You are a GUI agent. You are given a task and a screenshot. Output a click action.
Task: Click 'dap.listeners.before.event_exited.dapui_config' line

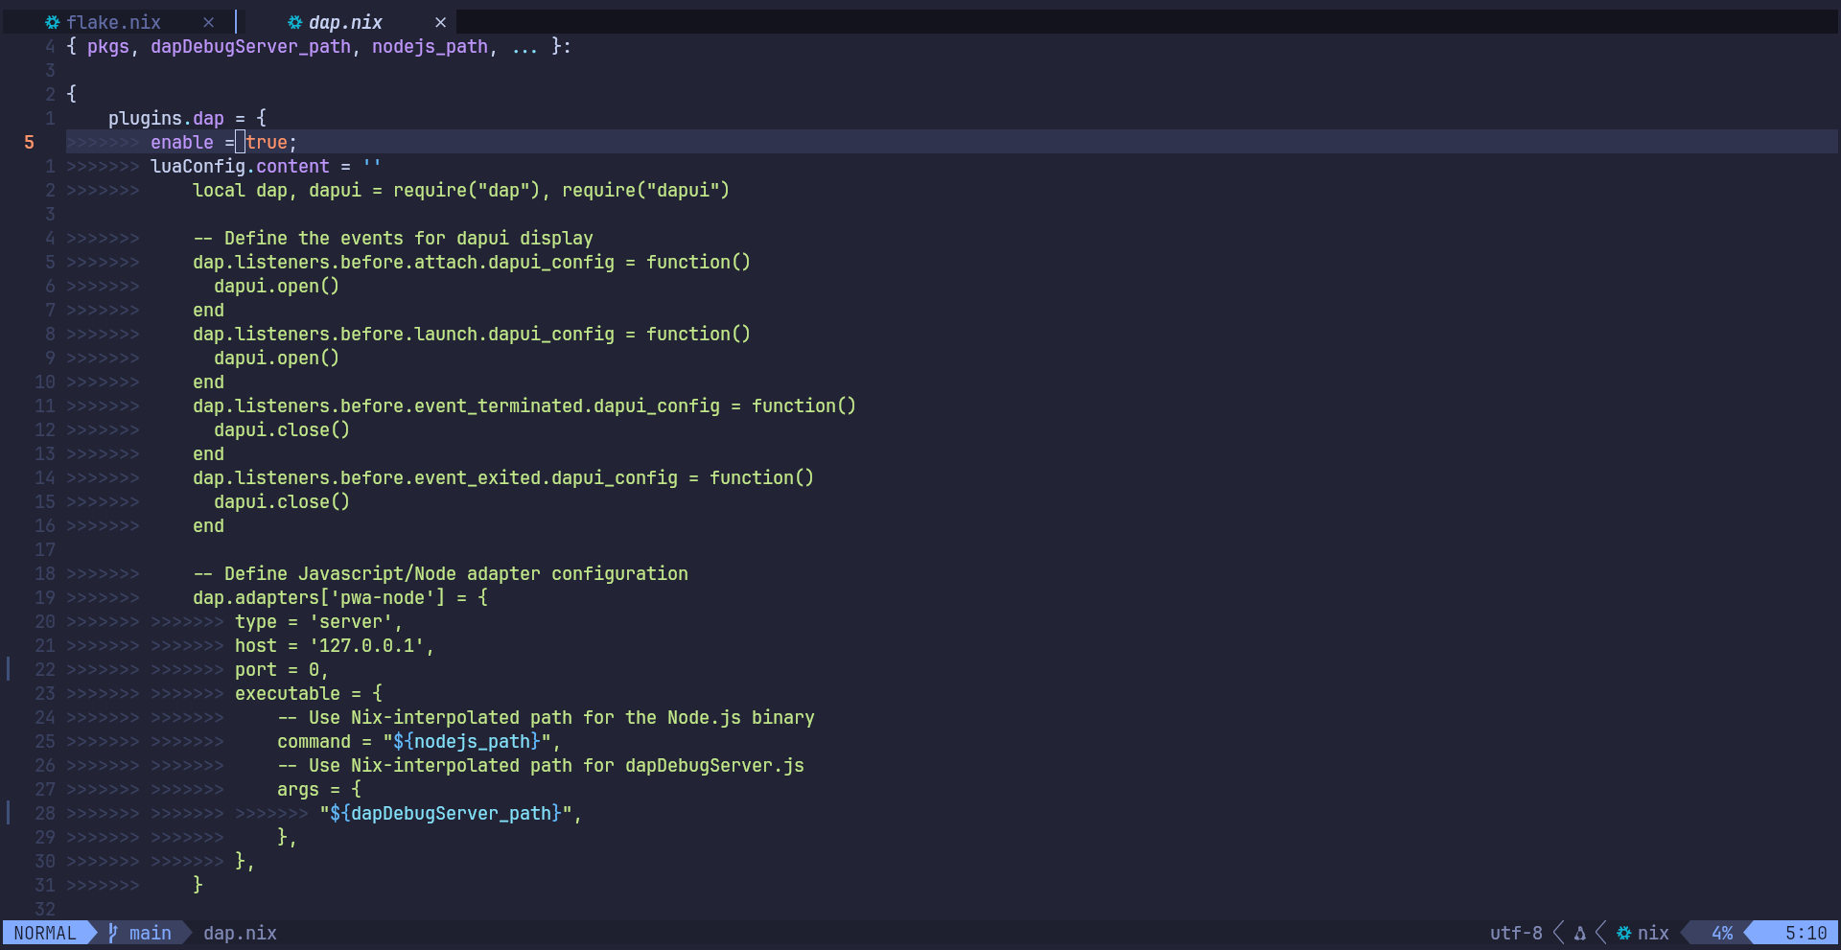click(503, 477)
